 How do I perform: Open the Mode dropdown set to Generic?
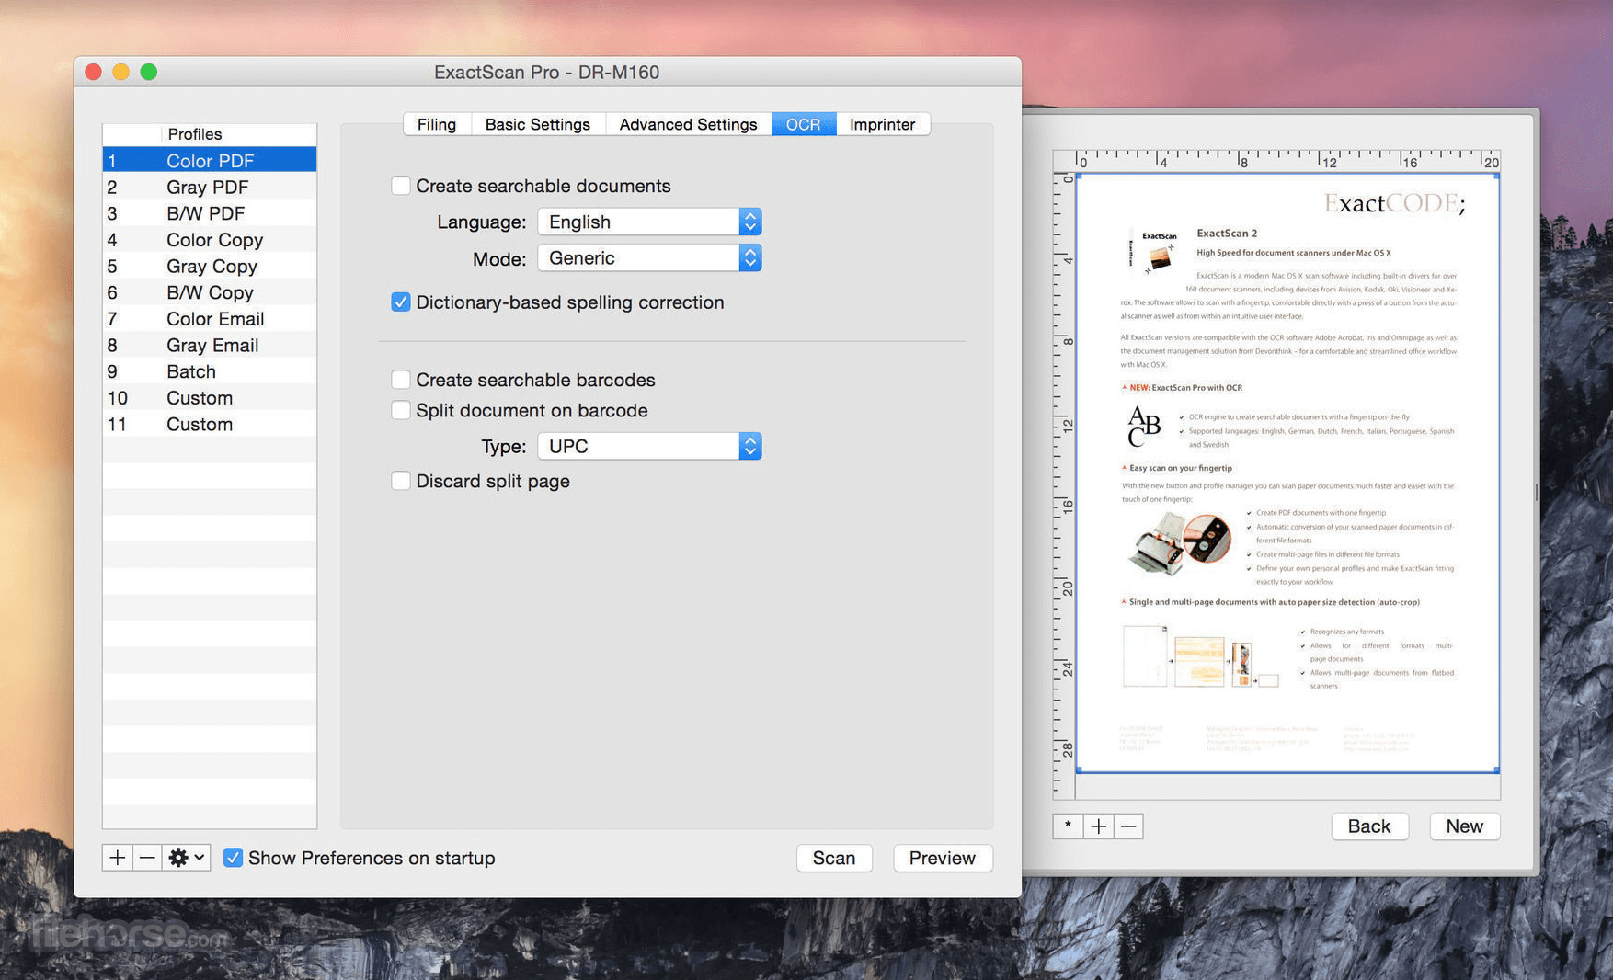[649, 258]
